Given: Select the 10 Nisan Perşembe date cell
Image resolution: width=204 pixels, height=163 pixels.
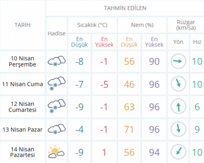Looking at the screenshot, I should pos(22,61).
